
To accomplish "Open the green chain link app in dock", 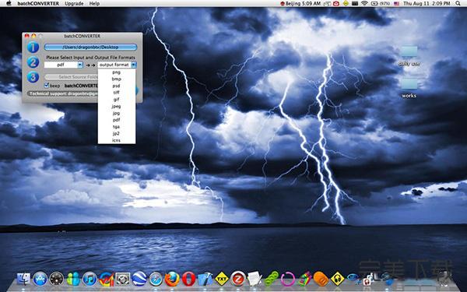I will coord(271,280).
